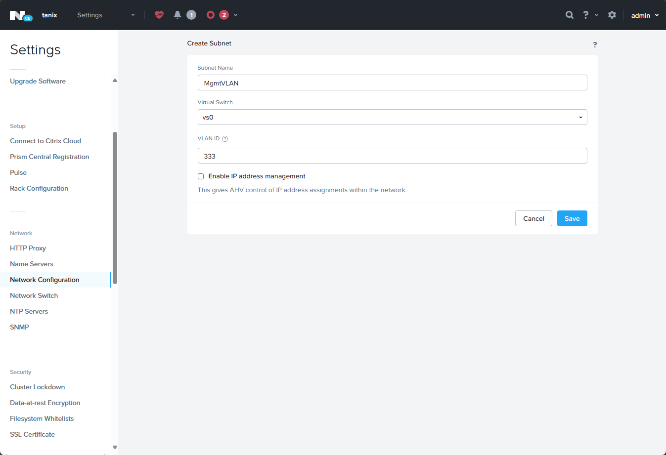Open Data-at-rest Encryption settings
The height and width of the screenshot is (455, 666).
click(45, 403)
